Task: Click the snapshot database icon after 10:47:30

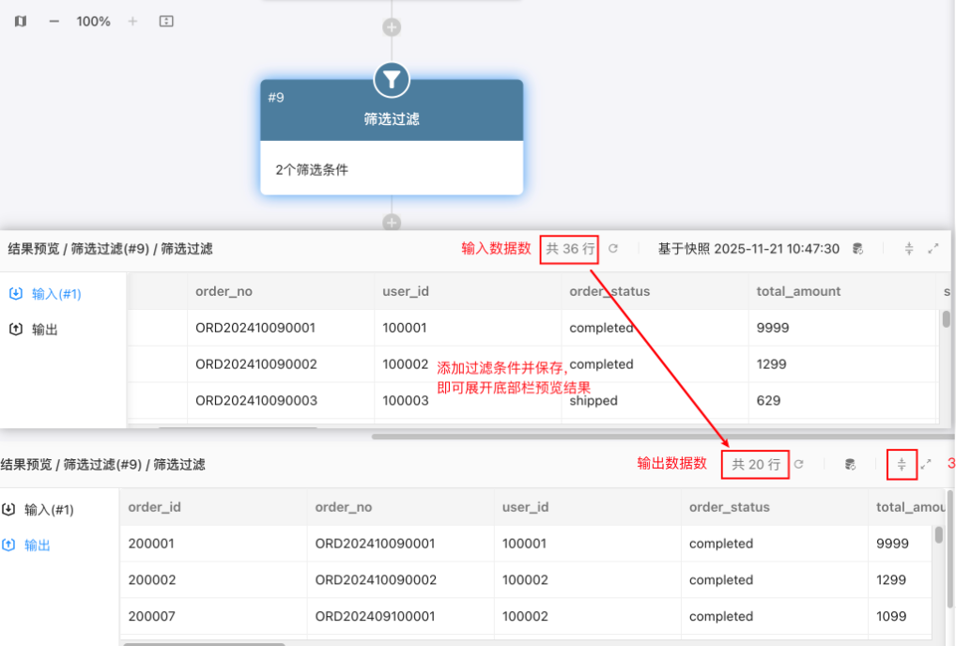Action: (x=857, y=249)
